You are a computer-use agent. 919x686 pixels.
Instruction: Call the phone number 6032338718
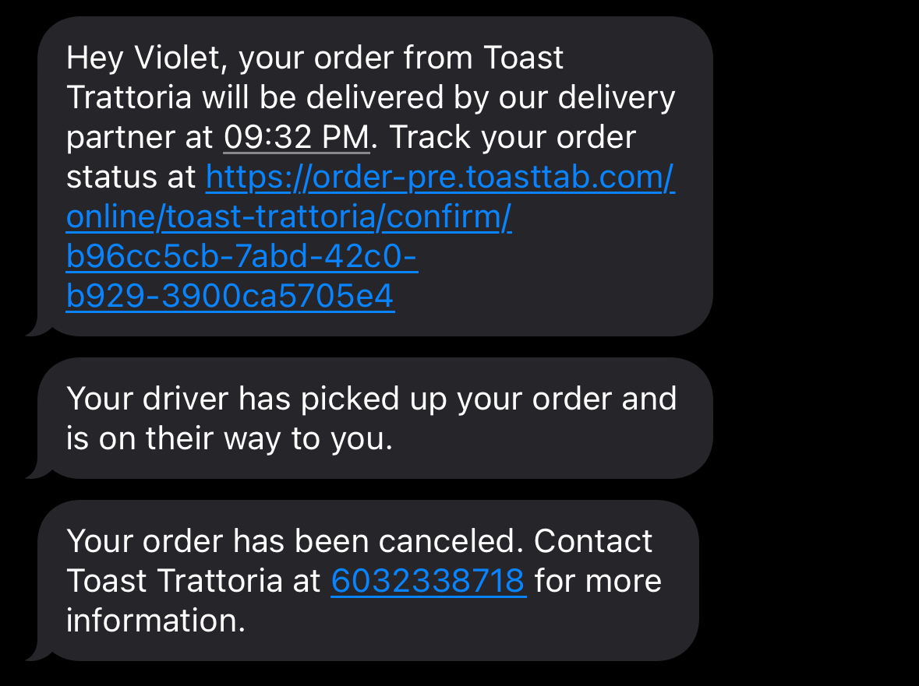pyautogui.click(x=428, y=580)
